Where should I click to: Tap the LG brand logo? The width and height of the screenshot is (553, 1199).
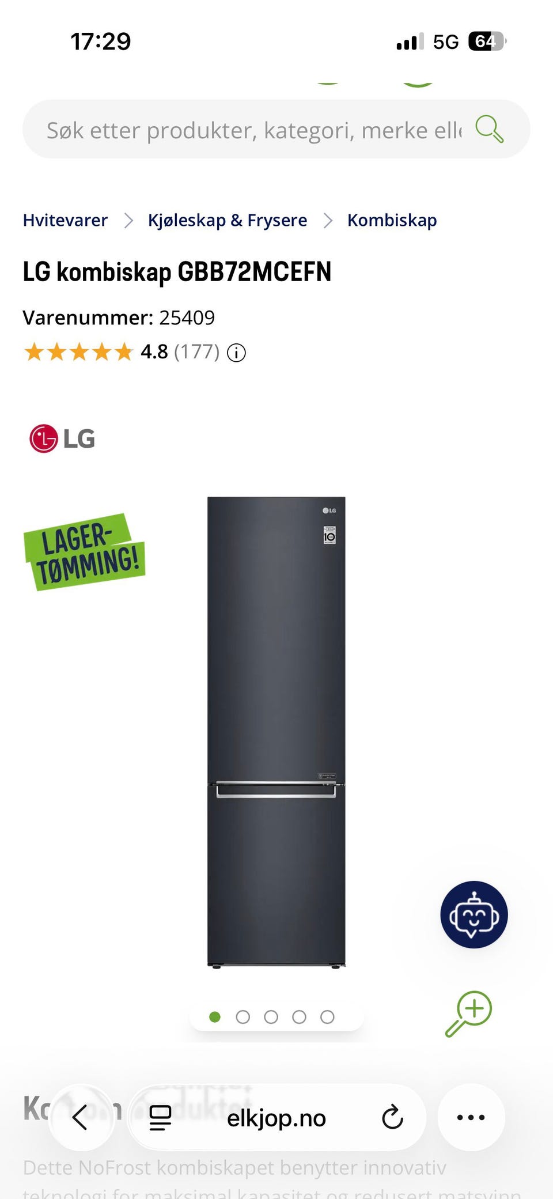click(x=62, y=438)
